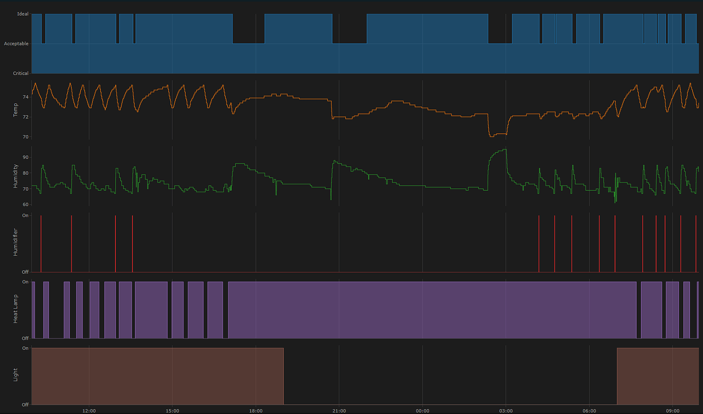
Task: Click the "On" label of the Humidifier chart
Action: [25, 216]
